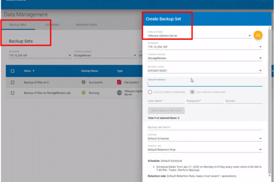Click the scrollbar down arrow in the panel
274x182 pixels.
[x=270, y=175]
